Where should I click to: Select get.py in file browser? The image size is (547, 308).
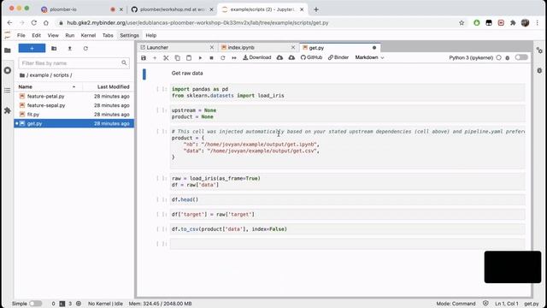74,123
